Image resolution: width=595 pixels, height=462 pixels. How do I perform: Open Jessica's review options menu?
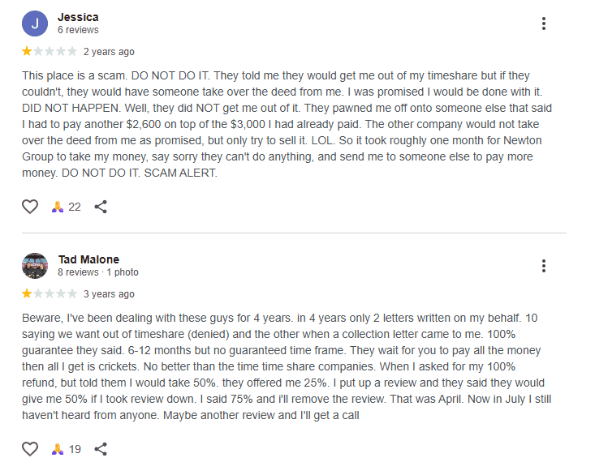click(544, 24)
